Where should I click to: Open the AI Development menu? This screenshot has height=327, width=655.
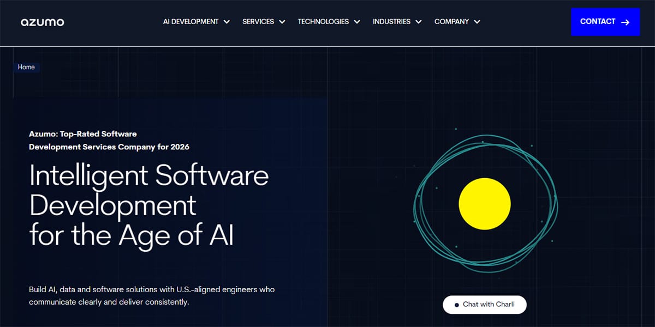click(190, 22)
